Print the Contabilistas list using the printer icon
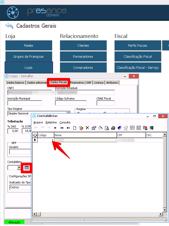The image size is (169, 226). coord(113,128)
